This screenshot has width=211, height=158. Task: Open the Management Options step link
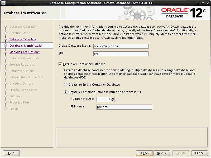25,52
